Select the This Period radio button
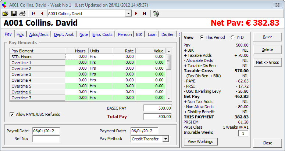This screenshot has height=151, width=285. point(202,37)
